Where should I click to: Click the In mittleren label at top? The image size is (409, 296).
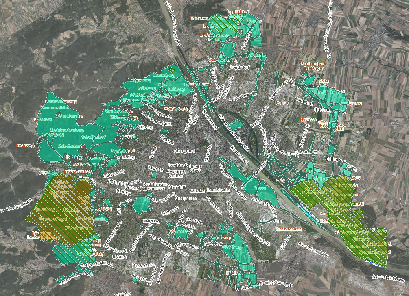pyautogui.click(x=238, y=11)
